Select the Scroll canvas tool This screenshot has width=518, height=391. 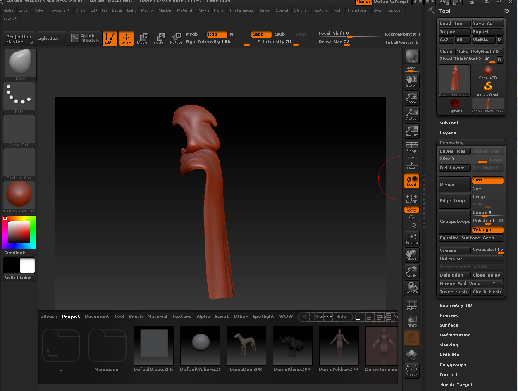pos(411,81)
